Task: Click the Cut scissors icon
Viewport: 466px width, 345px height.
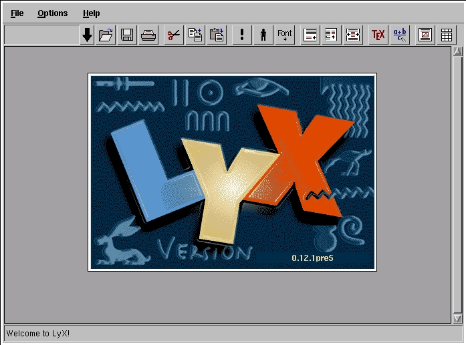Action: (174, 35)
